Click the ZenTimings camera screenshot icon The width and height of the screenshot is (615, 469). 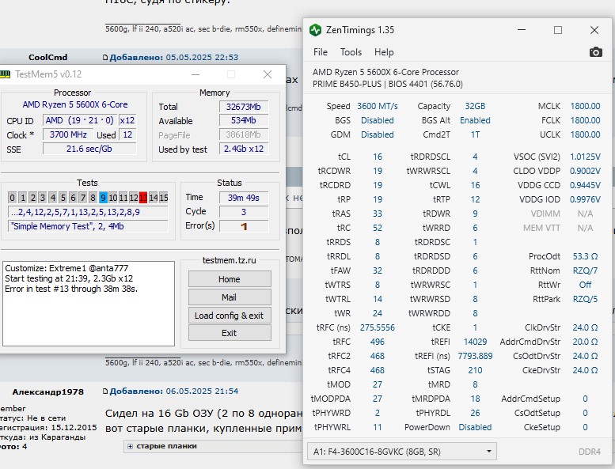[595, 52]
